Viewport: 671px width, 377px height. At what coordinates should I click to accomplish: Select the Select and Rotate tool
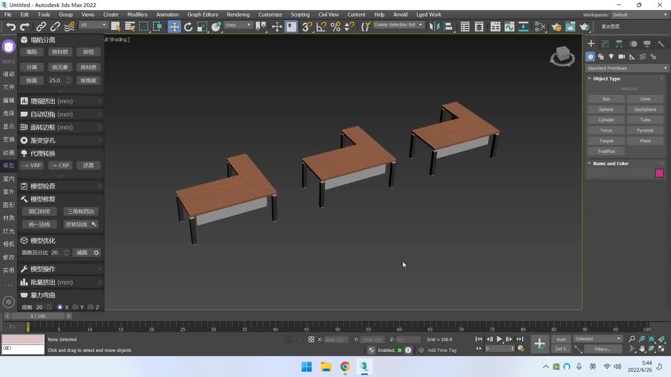(188, 27)
